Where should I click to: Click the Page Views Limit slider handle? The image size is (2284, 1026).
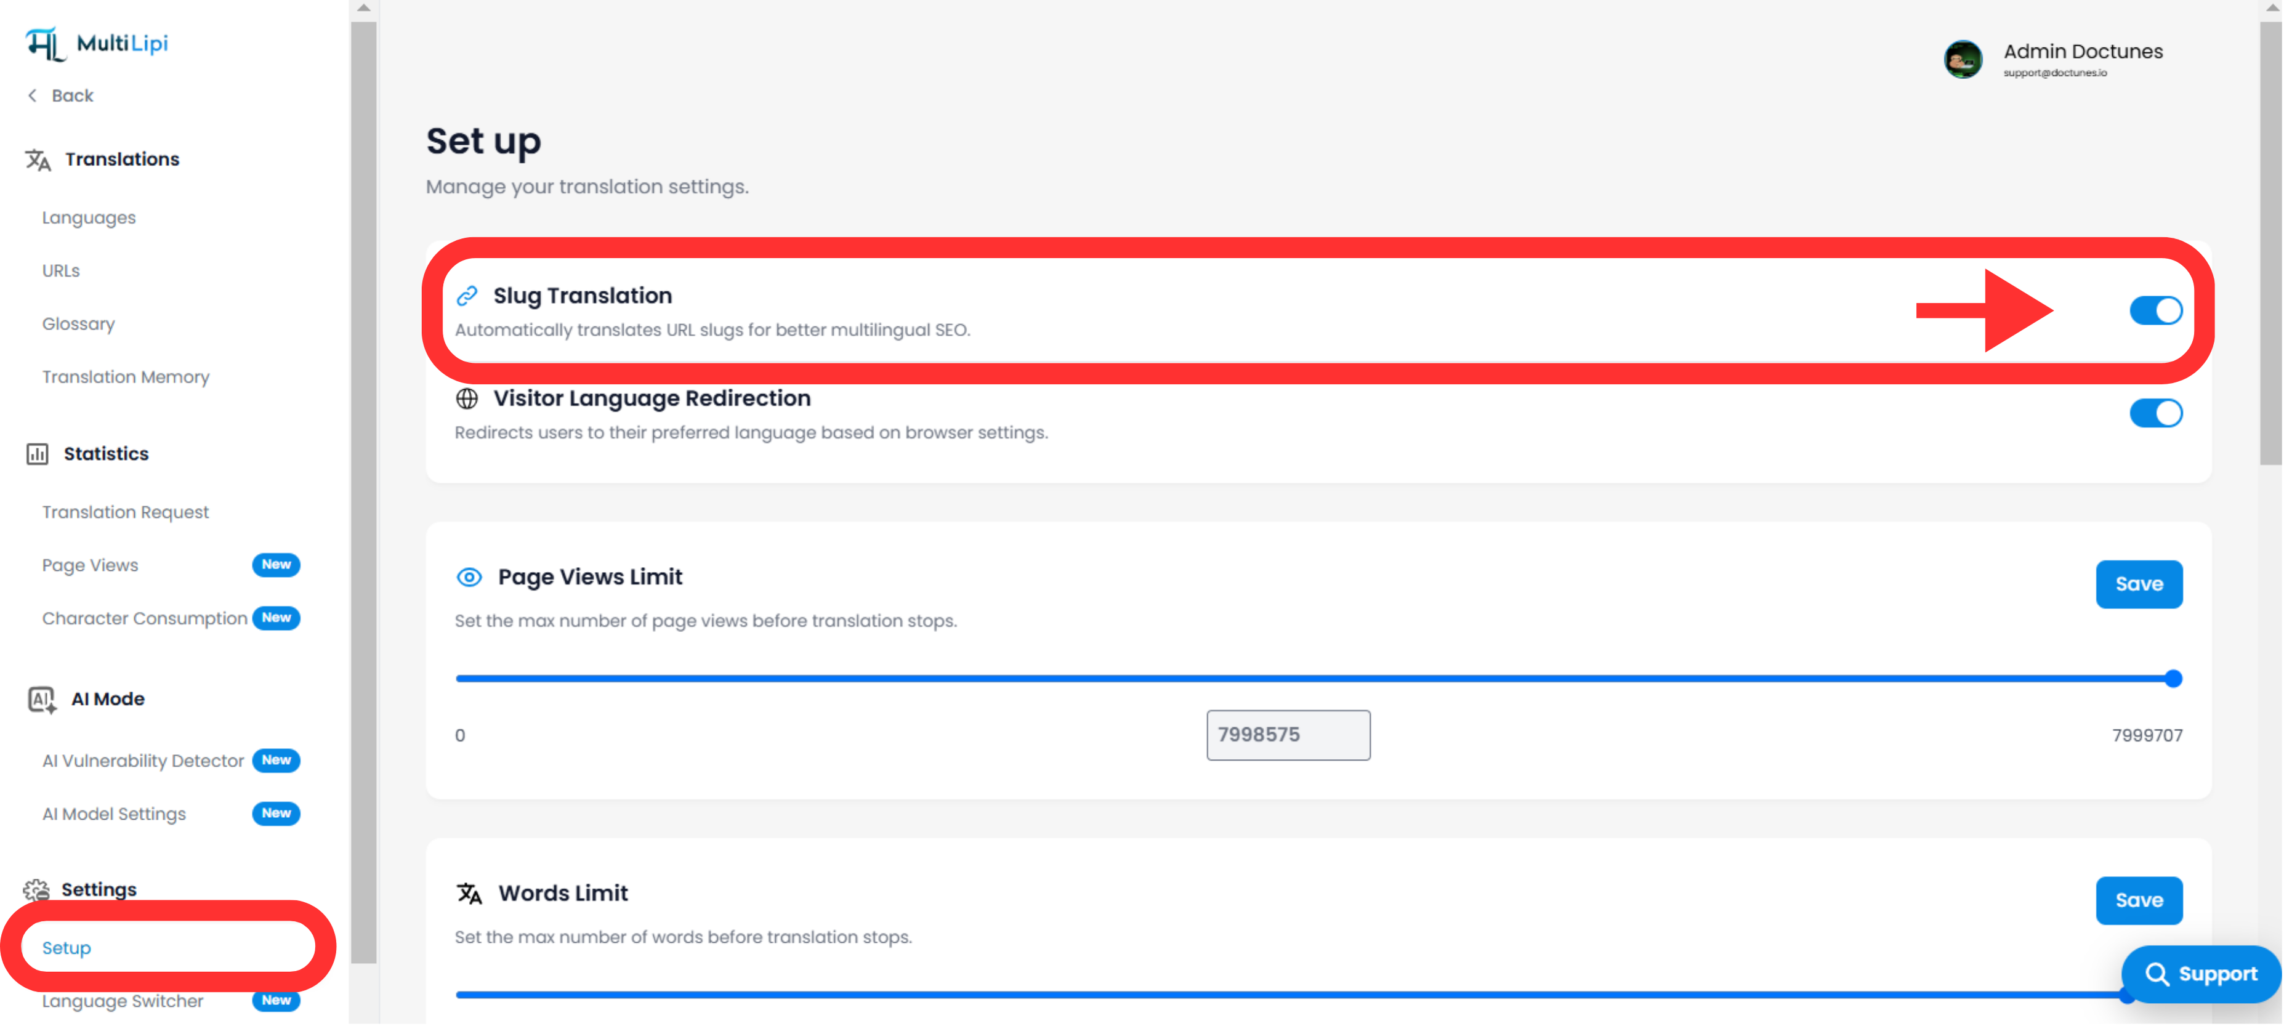[2173, 679]
